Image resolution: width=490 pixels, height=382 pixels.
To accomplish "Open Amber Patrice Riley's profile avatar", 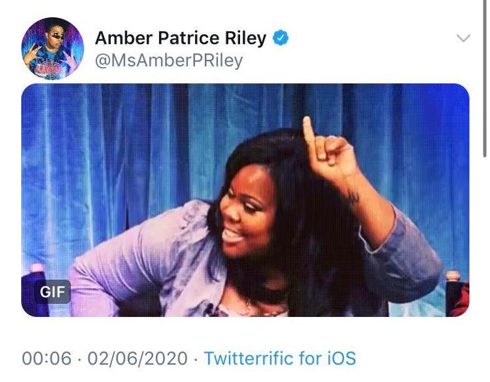I will pos(52,48).
